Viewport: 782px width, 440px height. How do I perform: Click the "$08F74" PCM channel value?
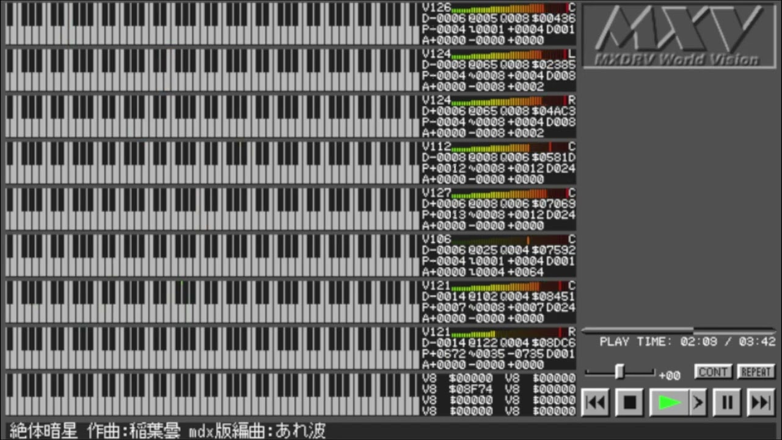[x=470, y=389]
